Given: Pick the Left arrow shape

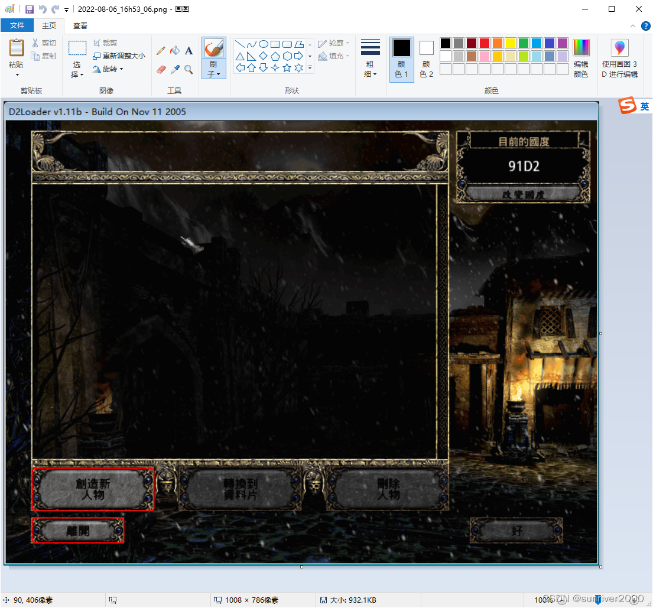Looking at the screenshot, I should pos(240,68).
